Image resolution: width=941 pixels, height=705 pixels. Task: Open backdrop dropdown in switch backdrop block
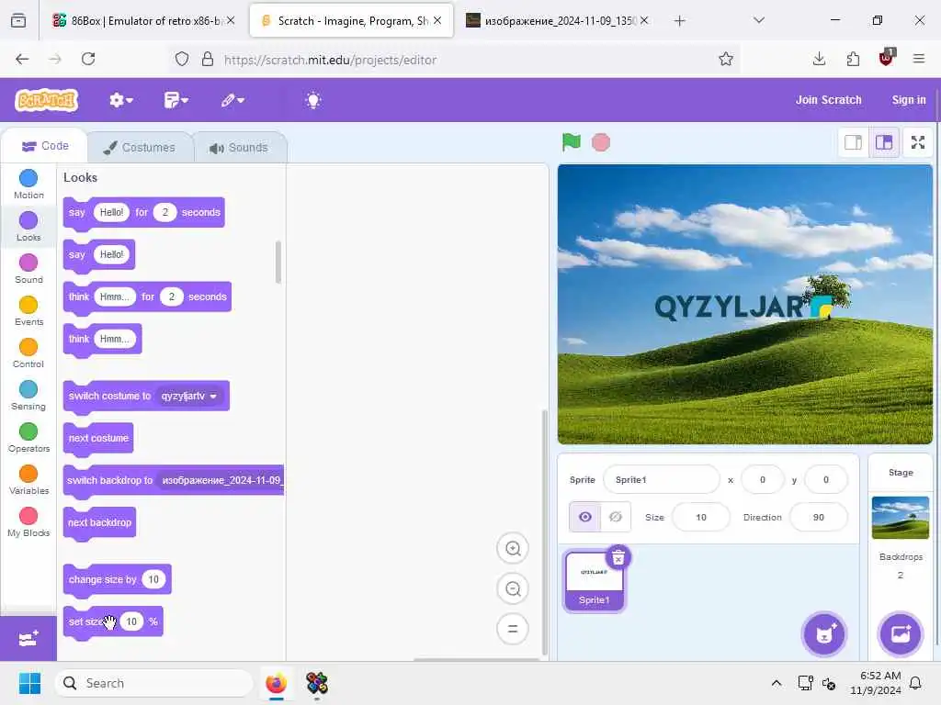tap(221, 481)
